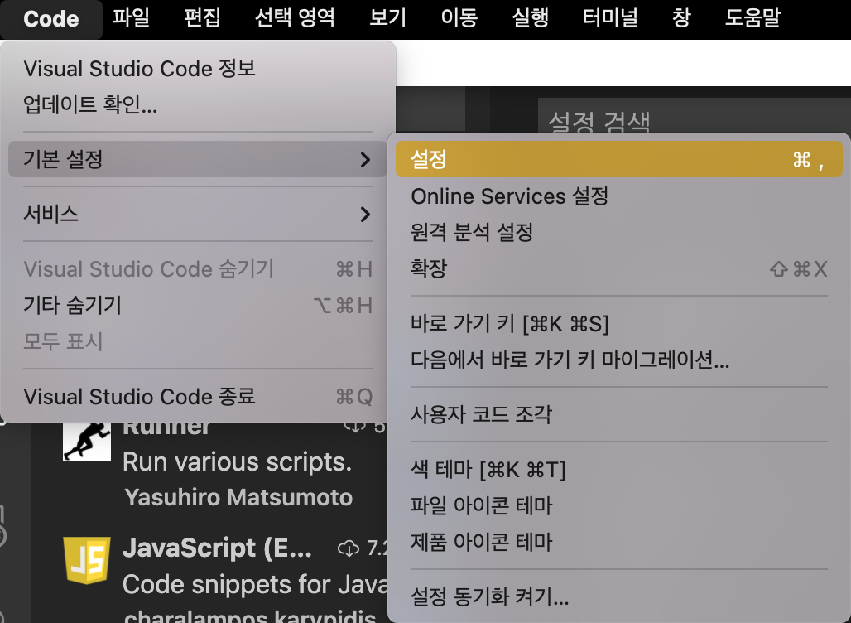
Task: Choose 제품 아이콘 테마
Action: click(618, 542)
